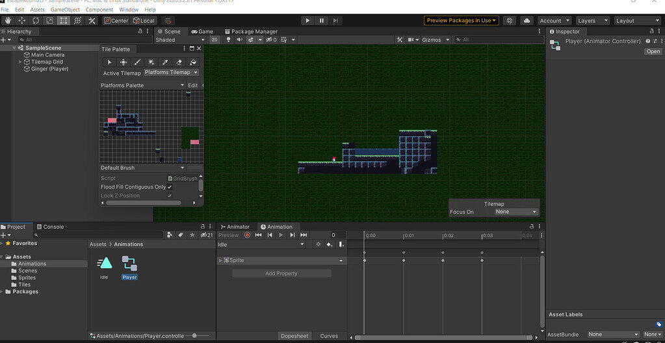Select the Hand tool in the toolbar
The width and height of the screenshot is (665, 343).
click(x=7, y=21)
